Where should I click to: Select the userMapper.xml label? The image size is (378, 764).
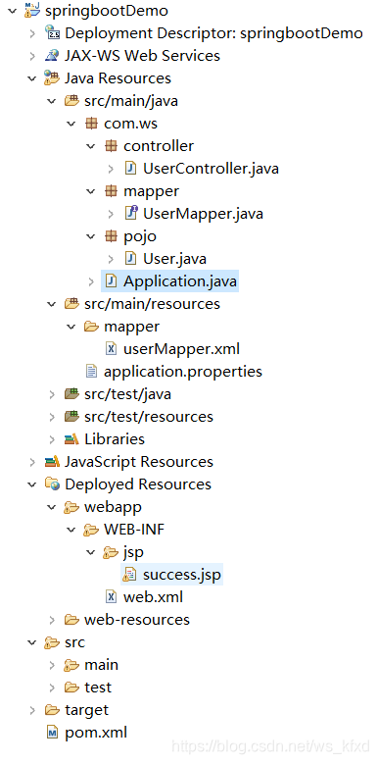pyautogui.click(x=181, y=349)
